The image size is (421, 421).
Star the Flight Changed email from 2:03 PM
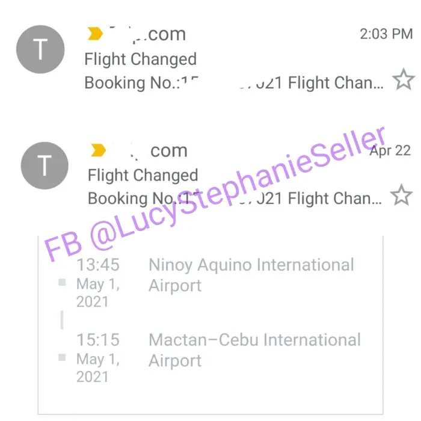[403, 80]
